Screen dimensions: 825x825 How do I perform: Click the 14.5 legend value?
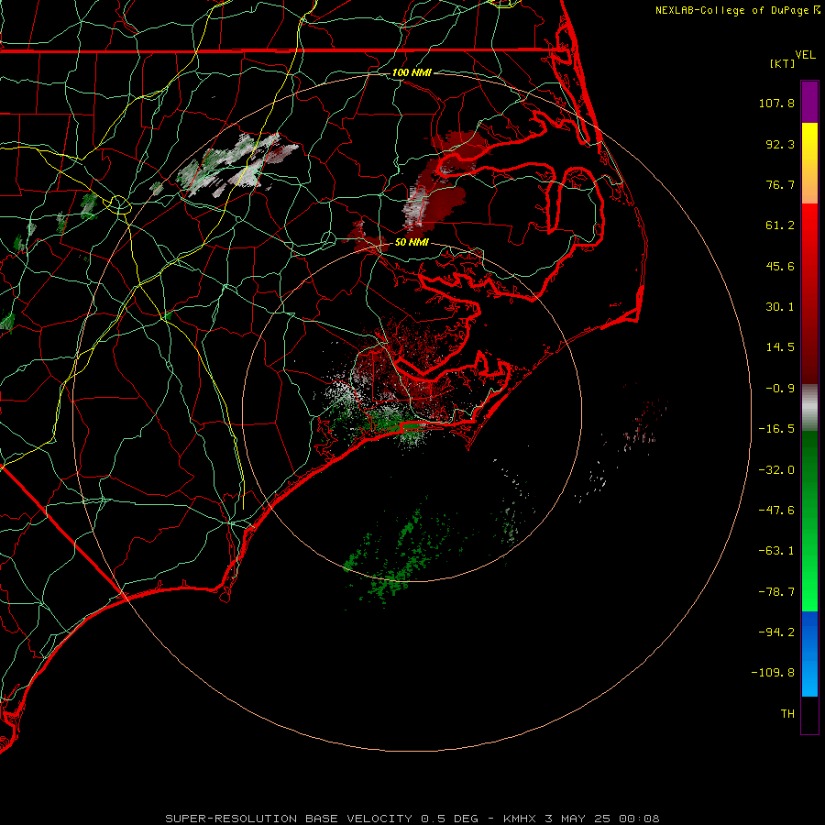[780, 347]
